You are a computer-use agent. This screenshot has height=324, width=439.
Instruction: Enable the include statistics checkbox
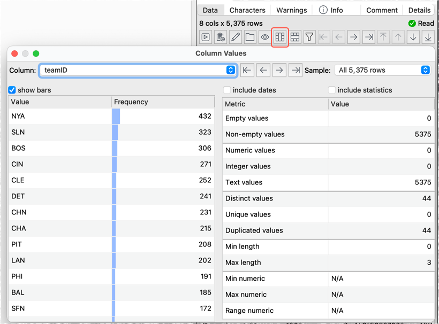(332, 90)
